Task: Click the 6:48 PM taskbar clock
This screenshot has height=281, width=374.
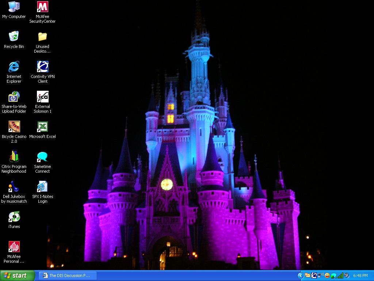Action: click(x=360, y=276)
